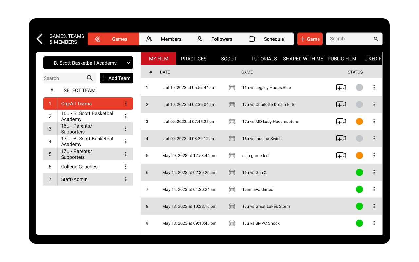Click calendar icon for 16u vs Indiana Swish
This screenshot has width=419, height=262.
(x=232, y=139)
